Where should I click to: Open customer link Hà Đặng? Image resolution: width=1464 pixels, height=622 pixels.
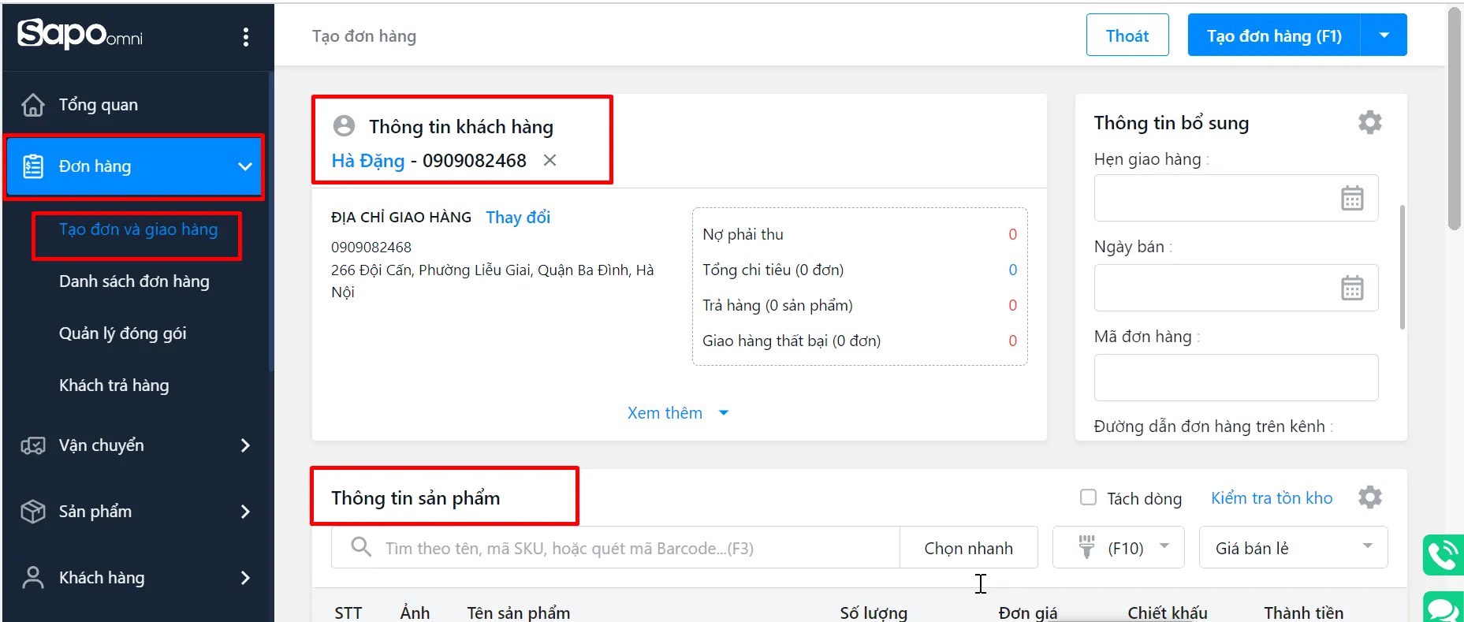[367, 160]
